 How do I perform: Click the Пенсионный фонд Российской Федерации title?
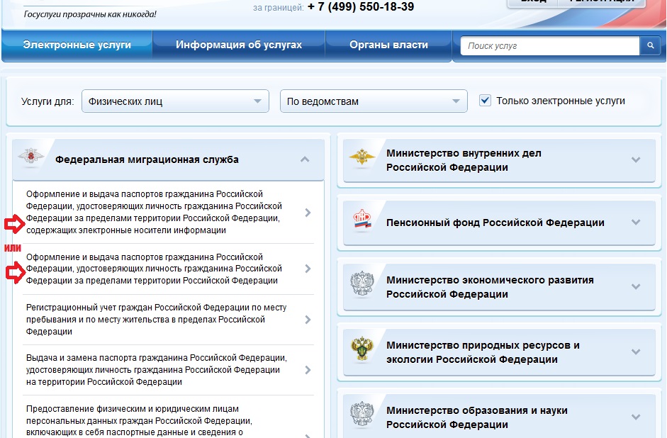495,223
